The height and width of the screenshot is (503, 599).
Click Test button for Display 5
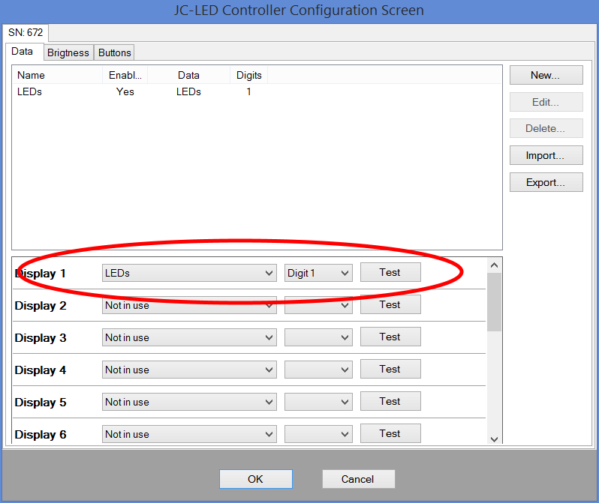click(390, 402)
